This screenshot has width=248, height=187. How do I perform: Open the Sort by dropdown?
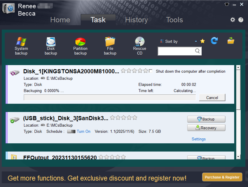(196, 41)
